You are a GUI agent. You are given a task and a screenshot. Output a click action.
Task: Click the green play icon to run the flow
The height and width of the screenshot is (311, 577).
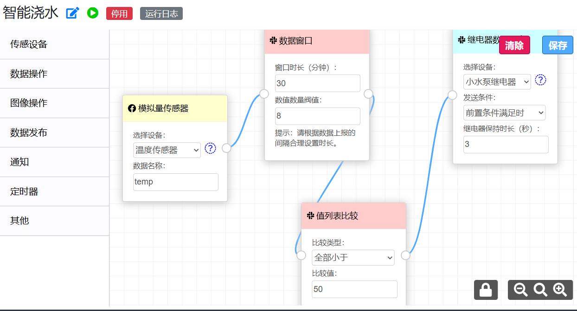[92, 13]
